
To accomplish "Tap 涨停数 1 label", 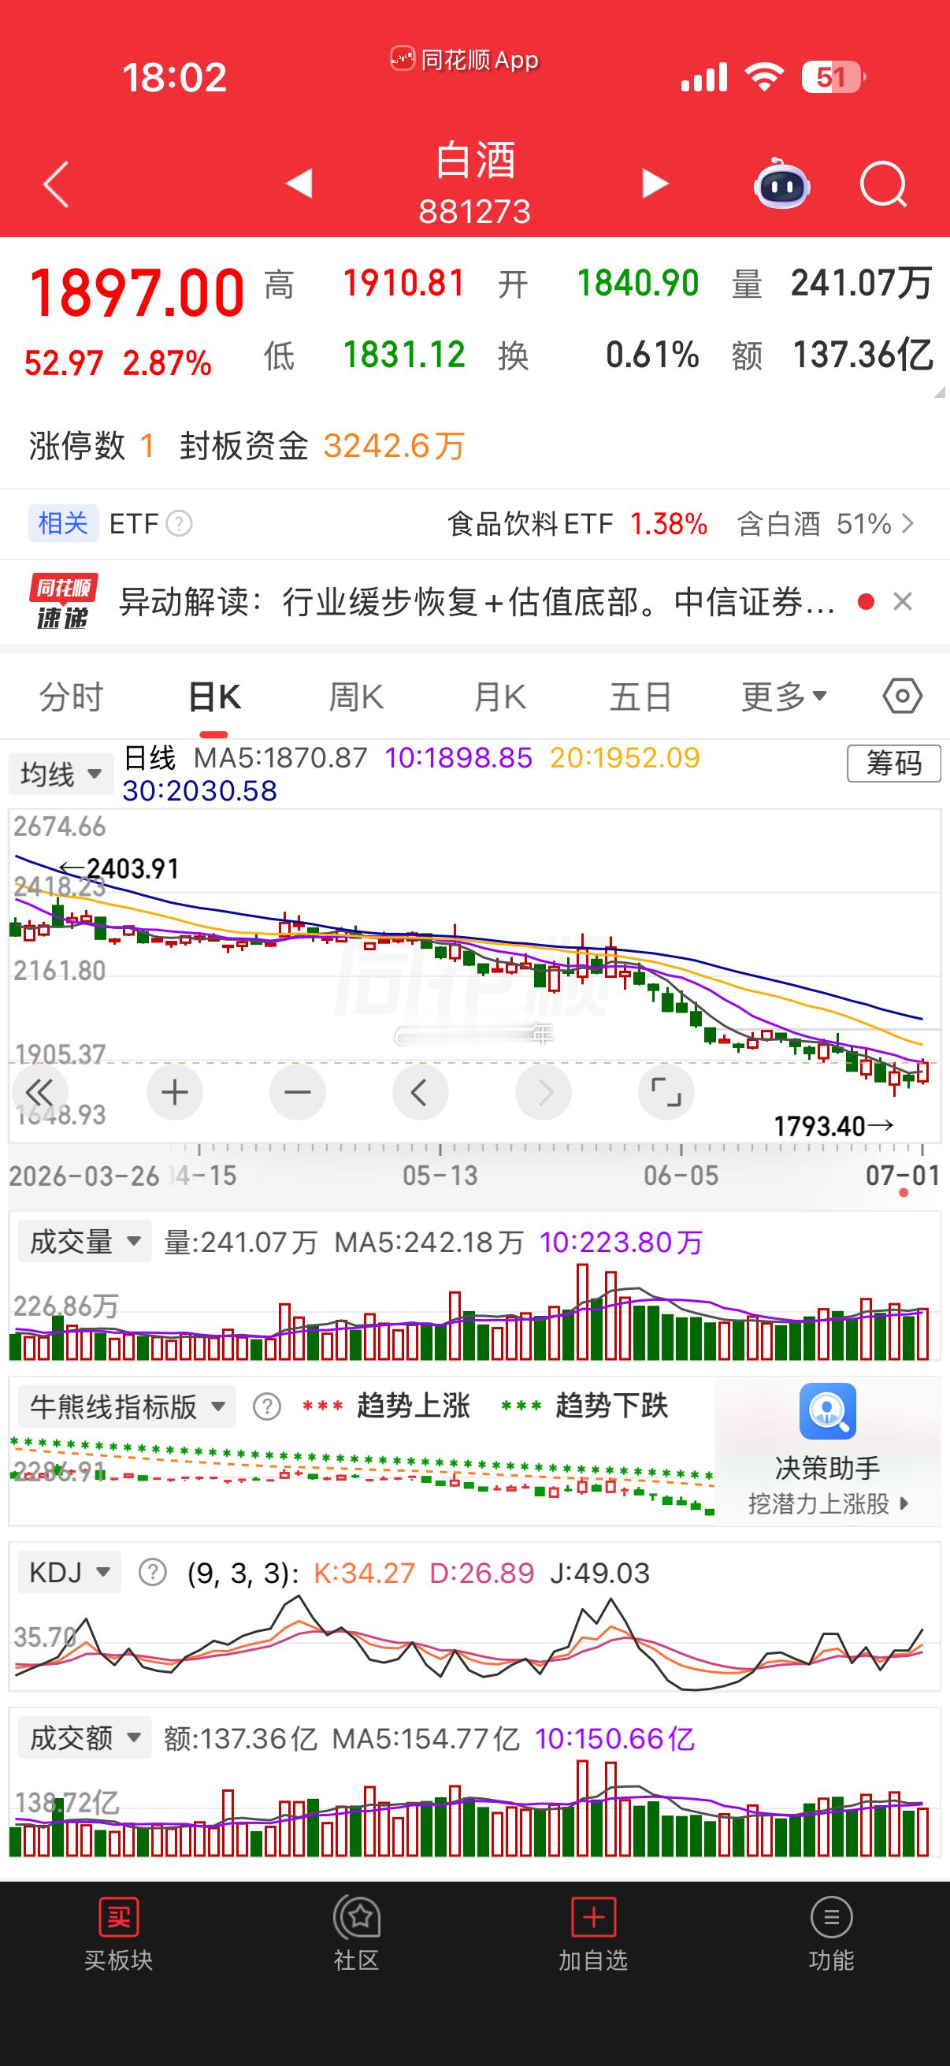I will pos(92,446).
